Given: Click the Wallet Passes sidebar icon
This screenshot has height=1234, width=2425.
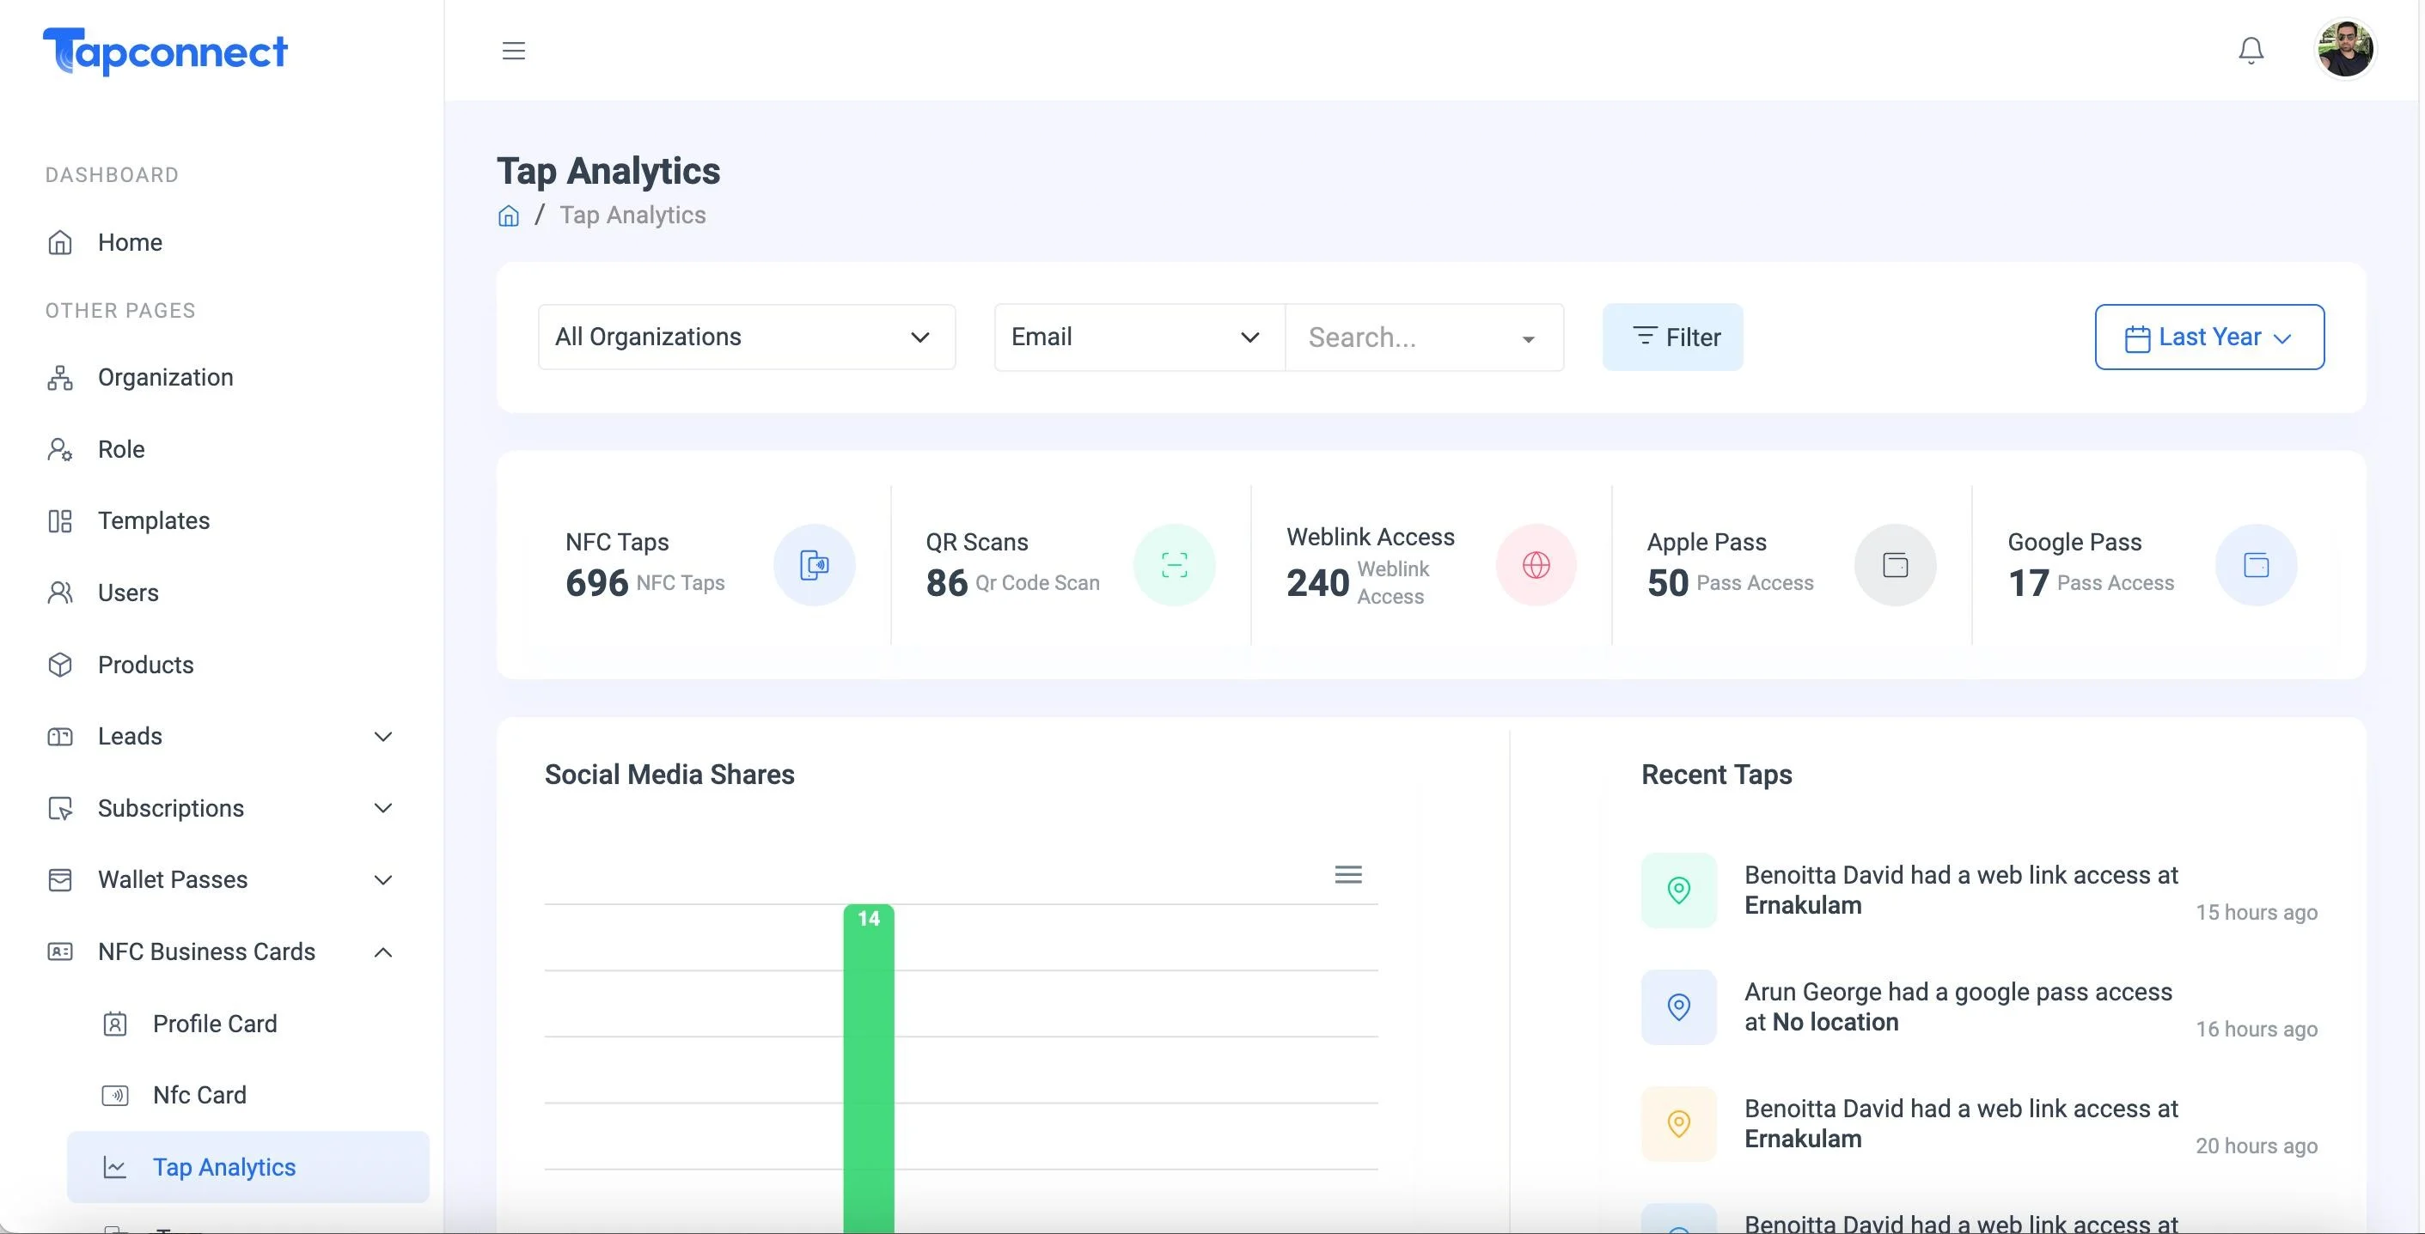Looking at the screenshot, I should pyautogui.click(x=60, y=880).
